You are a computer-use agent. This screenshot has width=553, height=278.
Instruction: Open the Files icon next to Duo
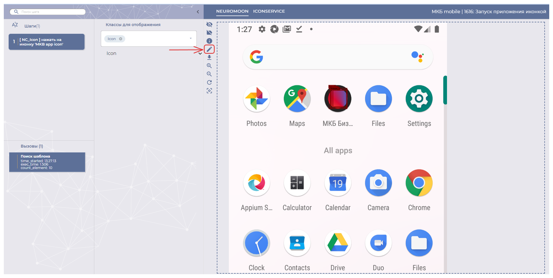tap(419, 243)
